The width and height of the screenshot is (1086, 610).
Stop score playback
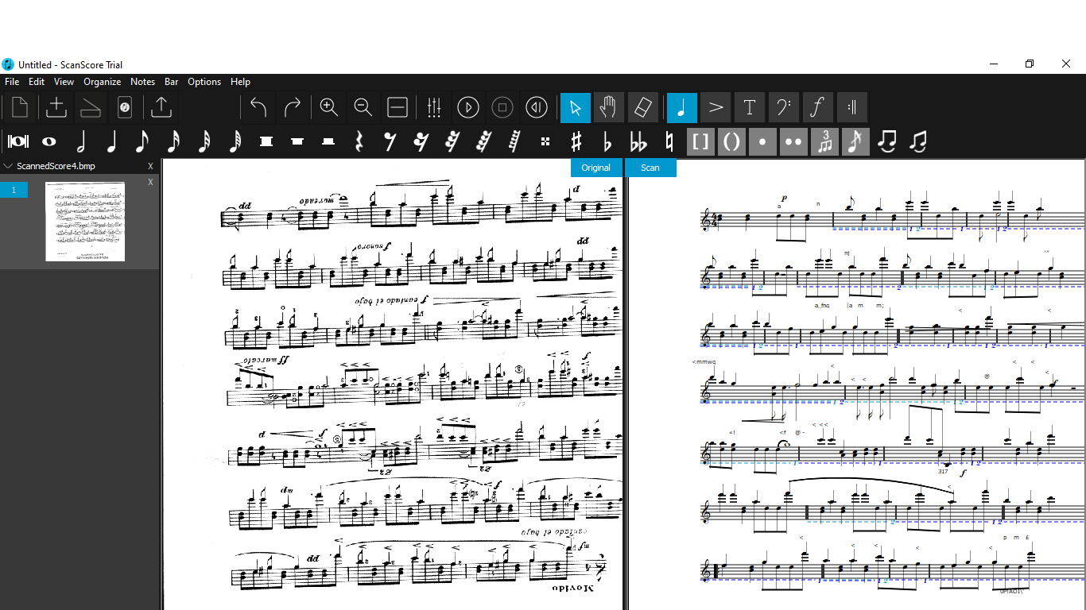coord(502,107)
